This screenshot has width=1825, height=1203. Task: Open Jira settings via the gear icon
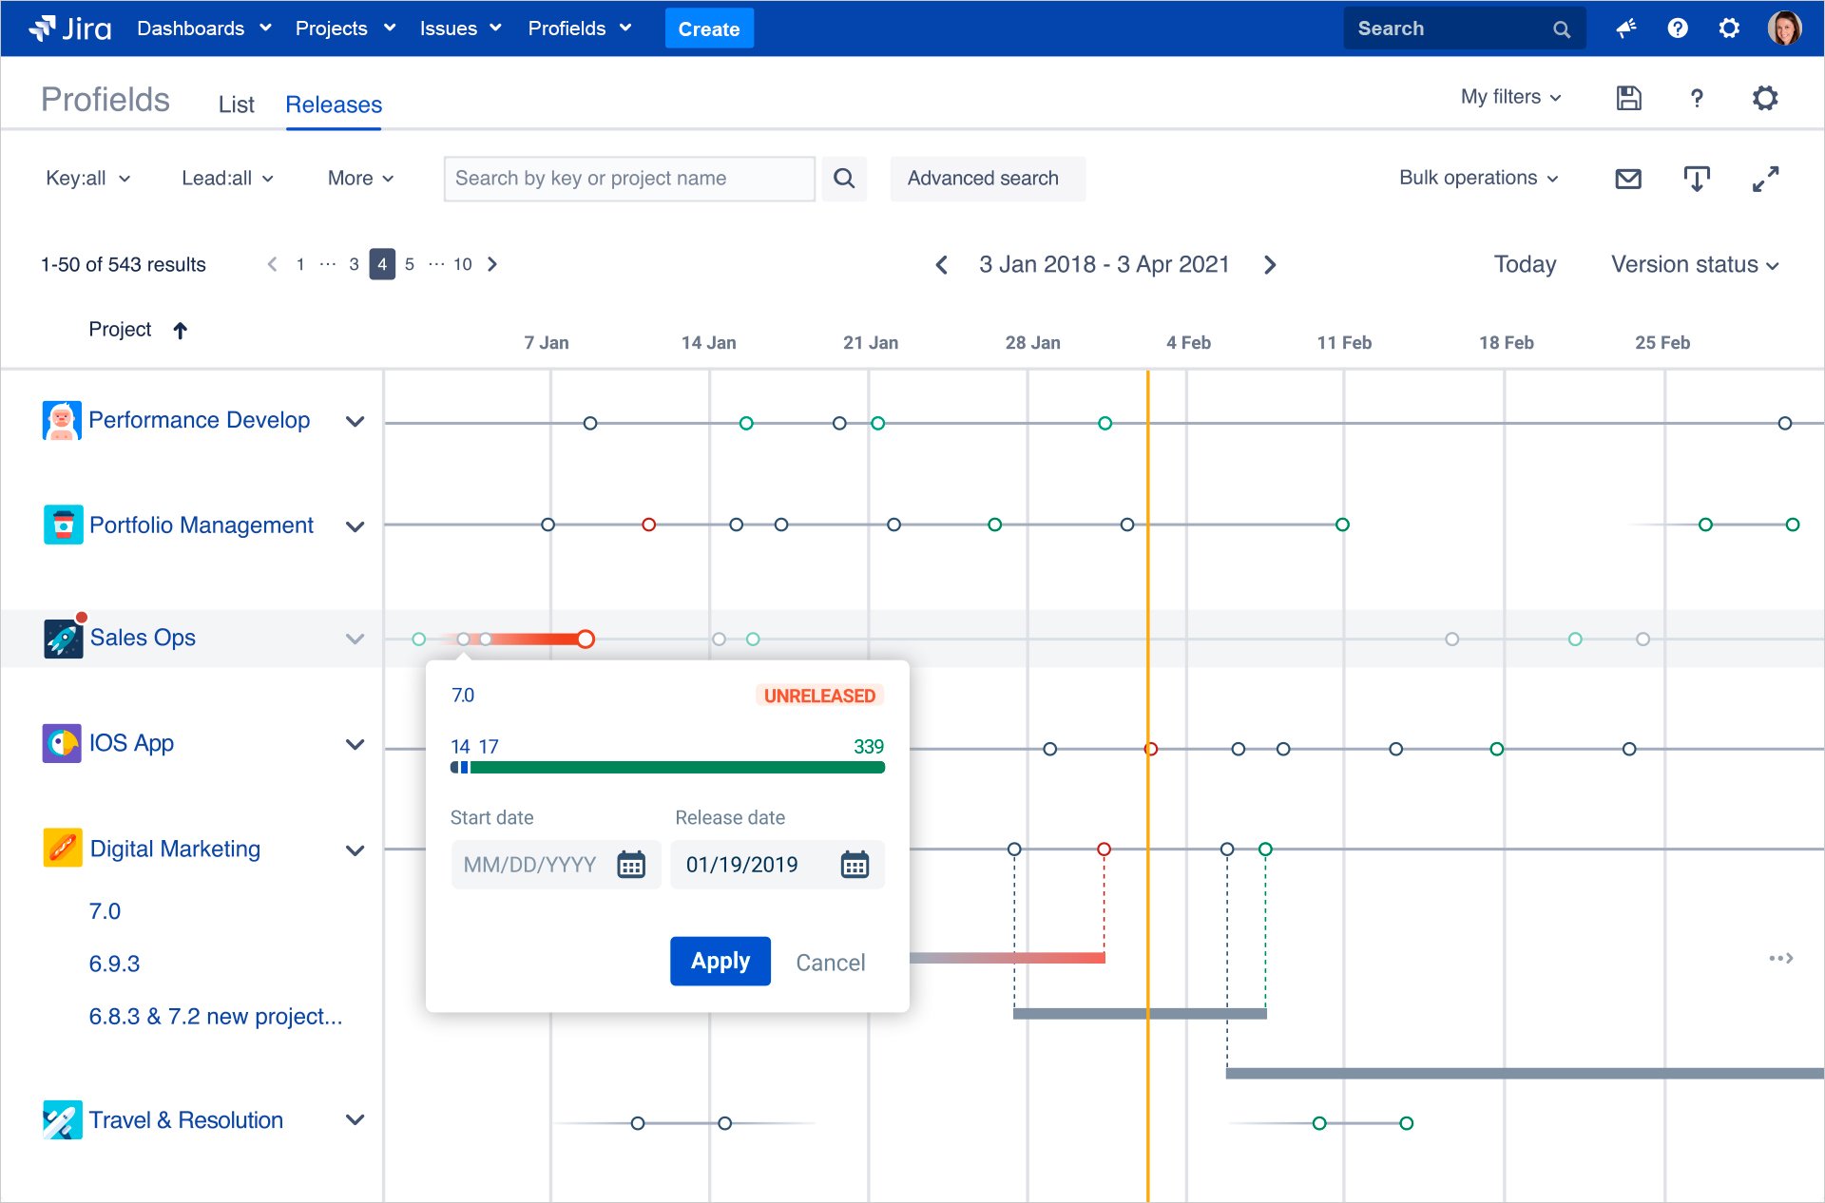click(1729, 29)
